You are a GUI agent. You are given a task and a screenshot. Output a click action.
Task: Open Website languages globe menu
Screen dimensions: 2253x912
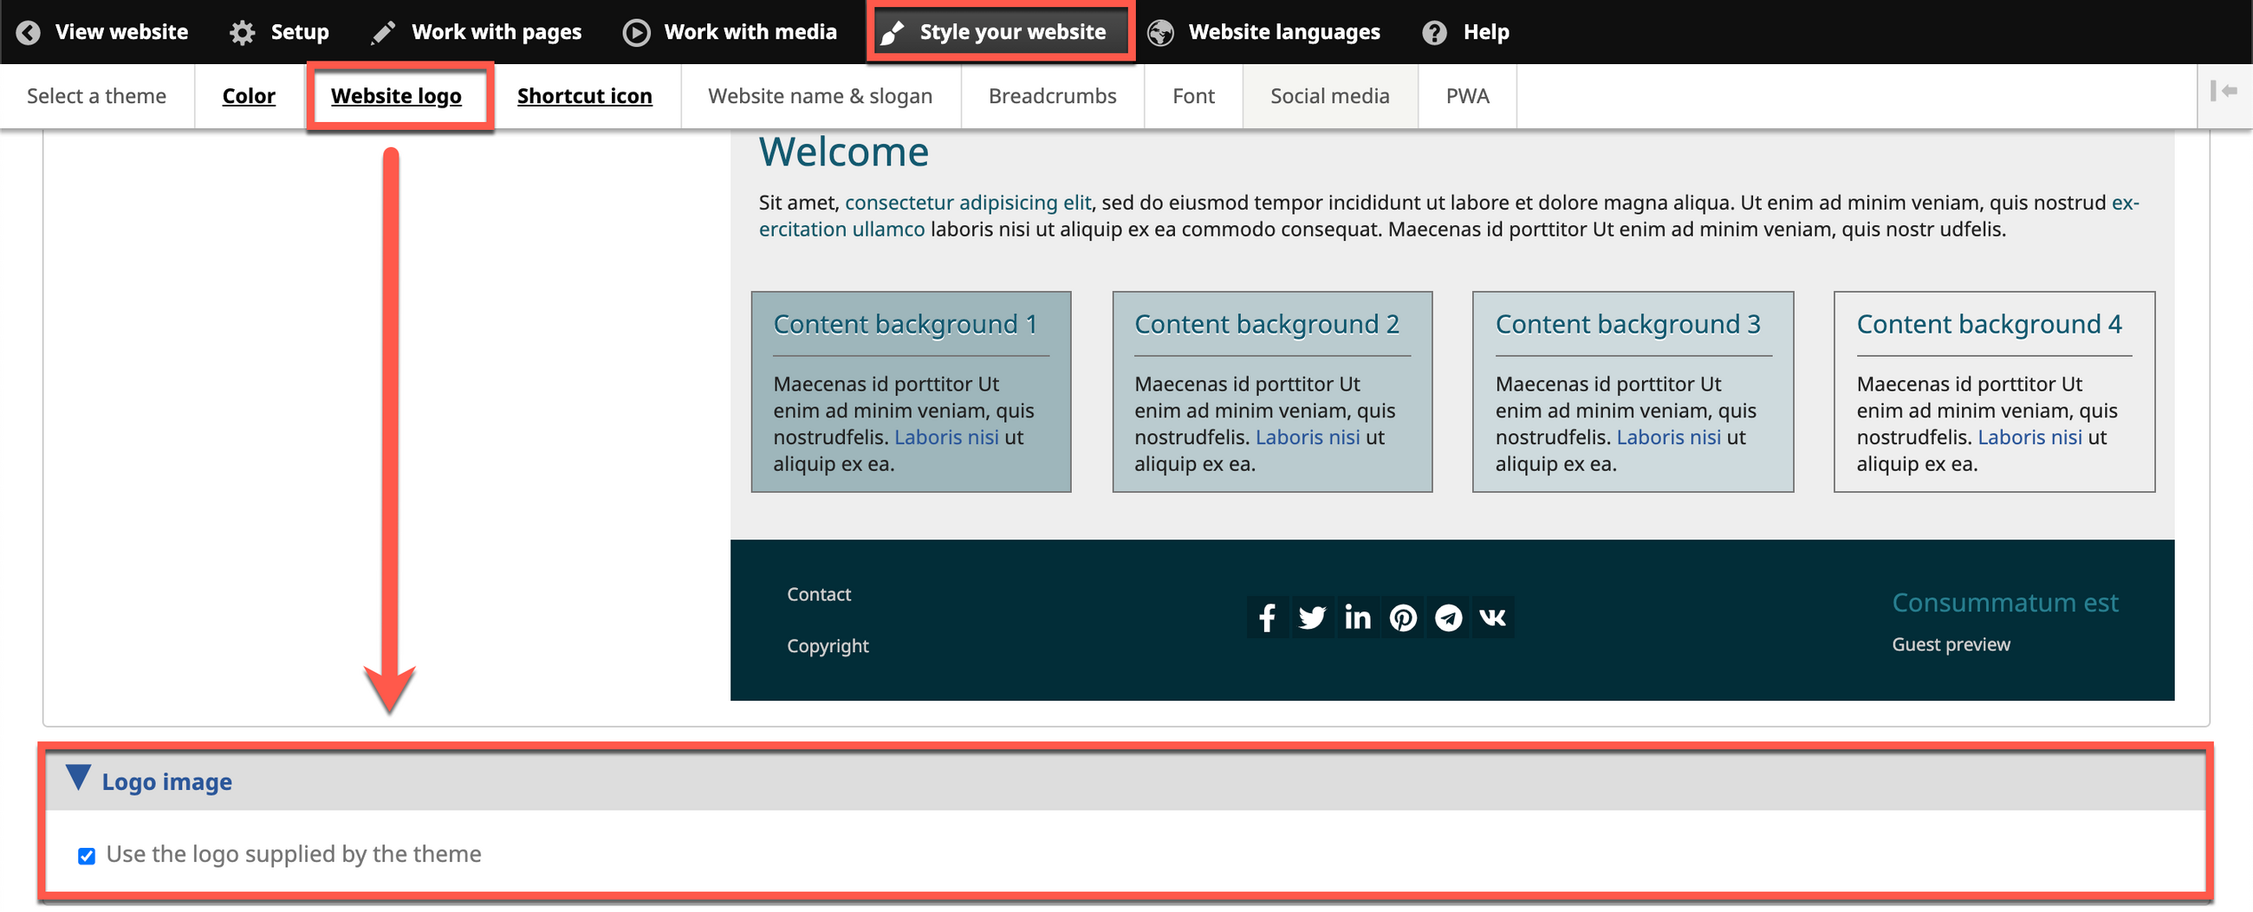[x=1263, y=32]
